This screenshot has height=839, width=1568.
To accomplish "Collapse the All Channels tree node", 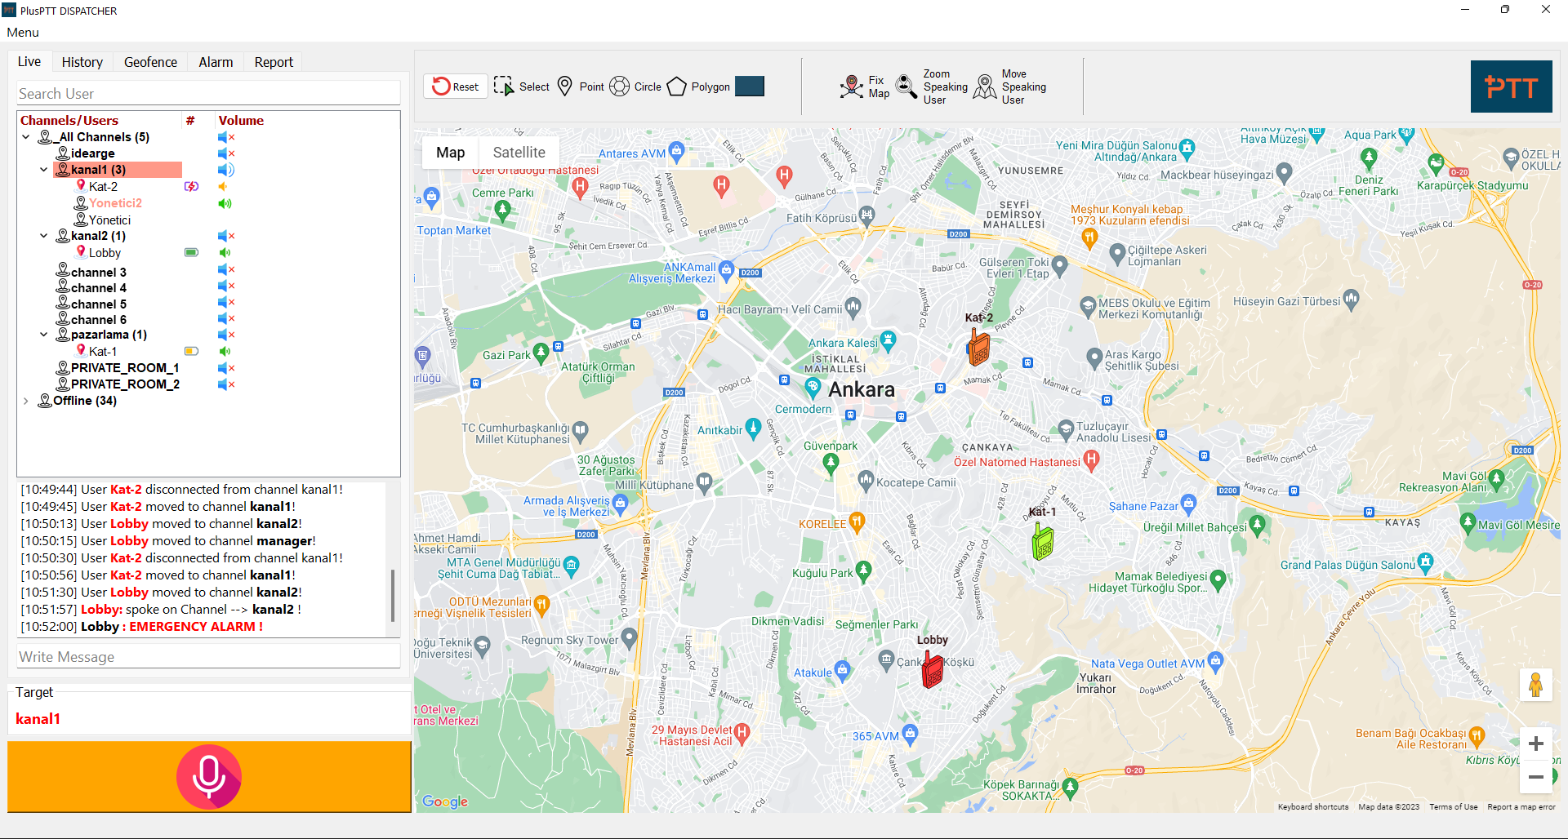I will 26,137.
